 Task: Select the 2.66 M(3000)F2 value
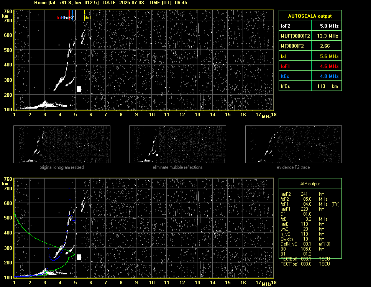[x=325, y=46]
